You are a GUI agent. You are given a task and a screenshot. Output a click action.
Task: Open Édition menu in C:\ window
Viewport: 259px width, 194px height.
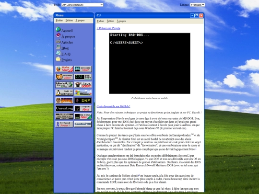coord(110,21)
